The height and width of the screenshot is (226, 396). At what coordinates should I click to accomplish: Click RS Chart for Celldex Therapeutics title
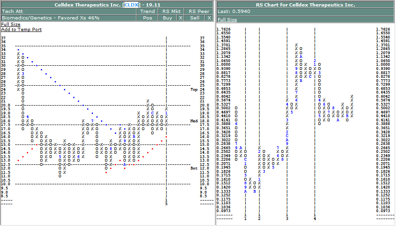[305, 5]
